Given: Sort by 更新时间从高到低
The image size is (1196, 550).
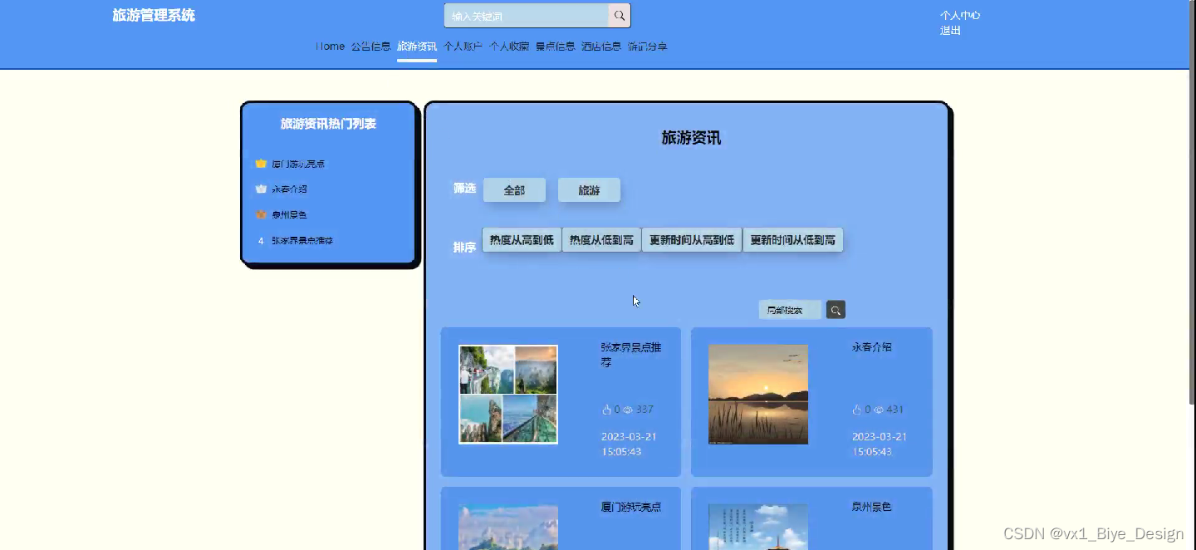Looking at the screenshot, I should (x=692, y=240).
